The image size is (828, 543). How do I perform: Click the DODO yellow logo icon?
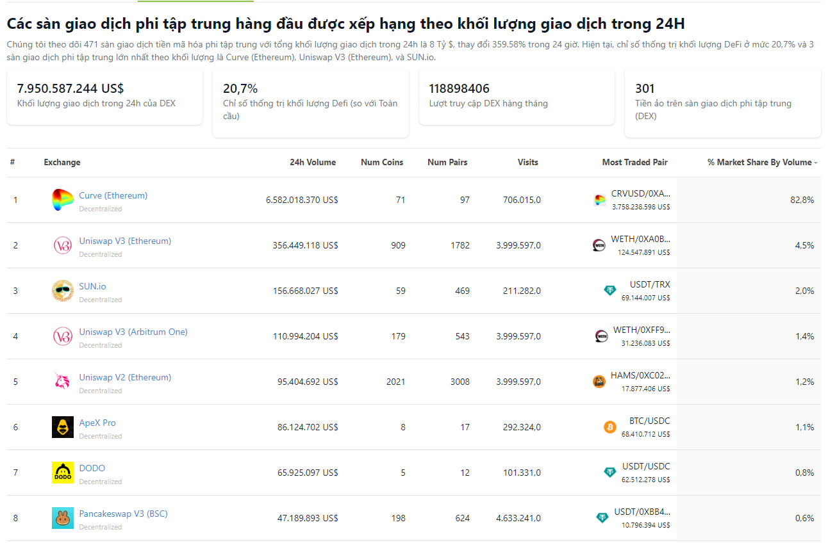(x=63, y=473)
